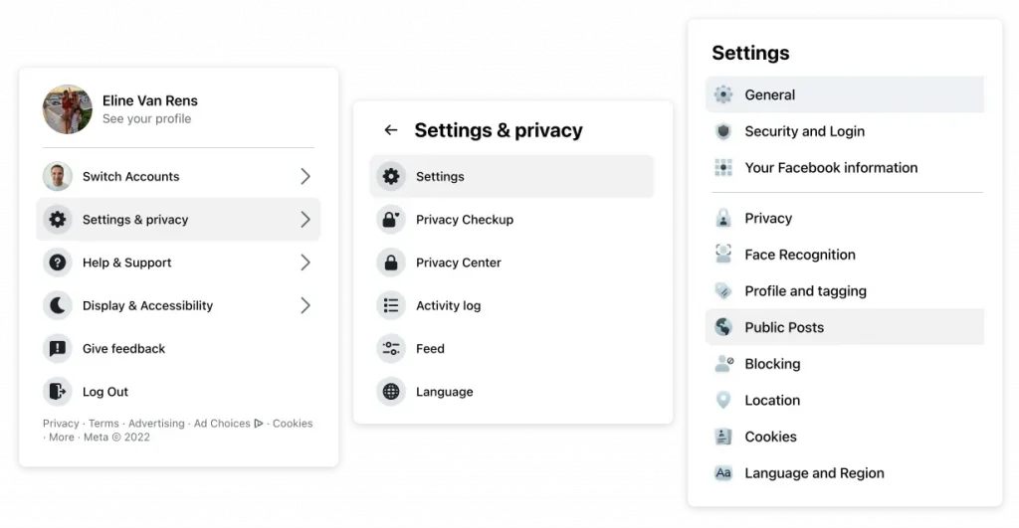Click the Terms footer link
This screenshot has width=1019, height=528.
(103, 424)
